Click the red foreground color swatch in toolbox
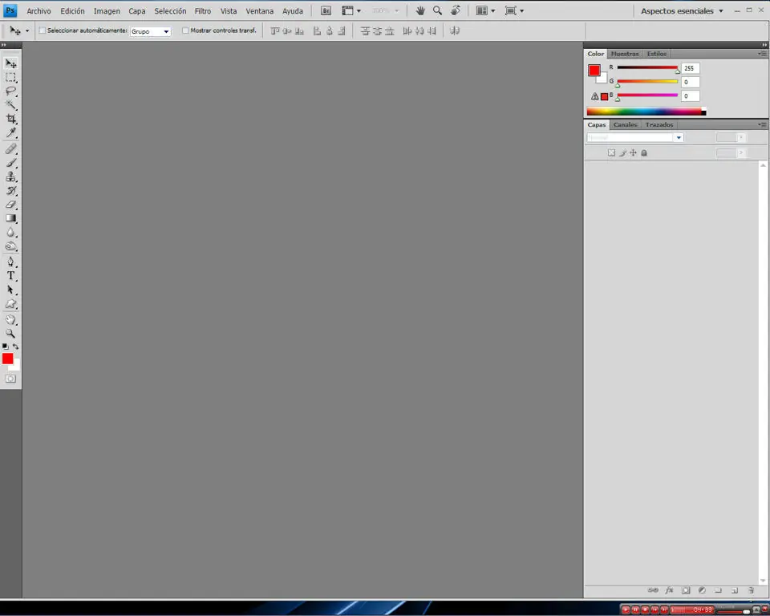 pos(7,359)
